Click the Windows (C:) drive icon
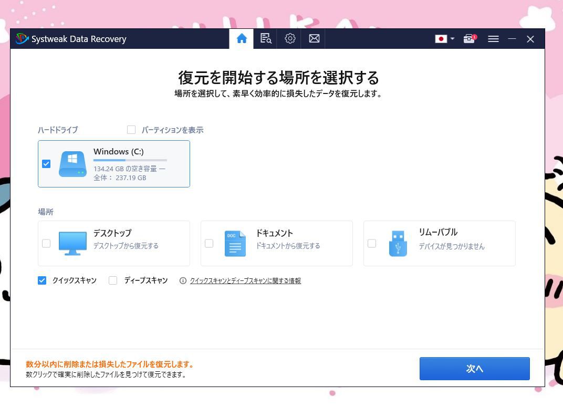The height and width of the screenshot is (407, 563). point(72,164)
